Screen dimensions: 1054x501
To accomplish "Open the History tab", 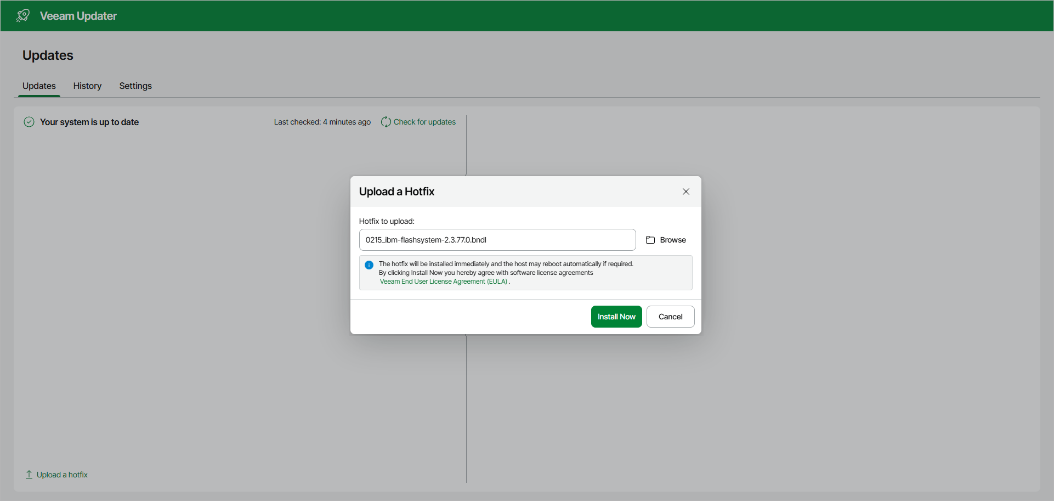I will click(87, 86).
